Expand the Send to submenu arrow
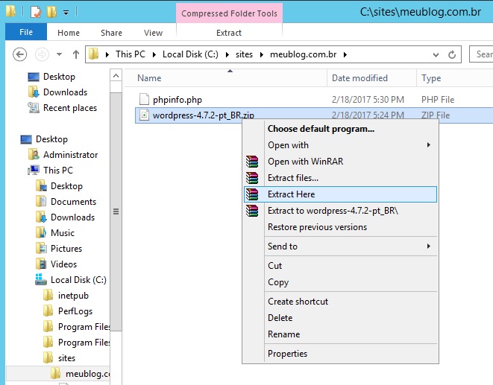The width and height of the screenshot is (493, 385). (429, 246)
